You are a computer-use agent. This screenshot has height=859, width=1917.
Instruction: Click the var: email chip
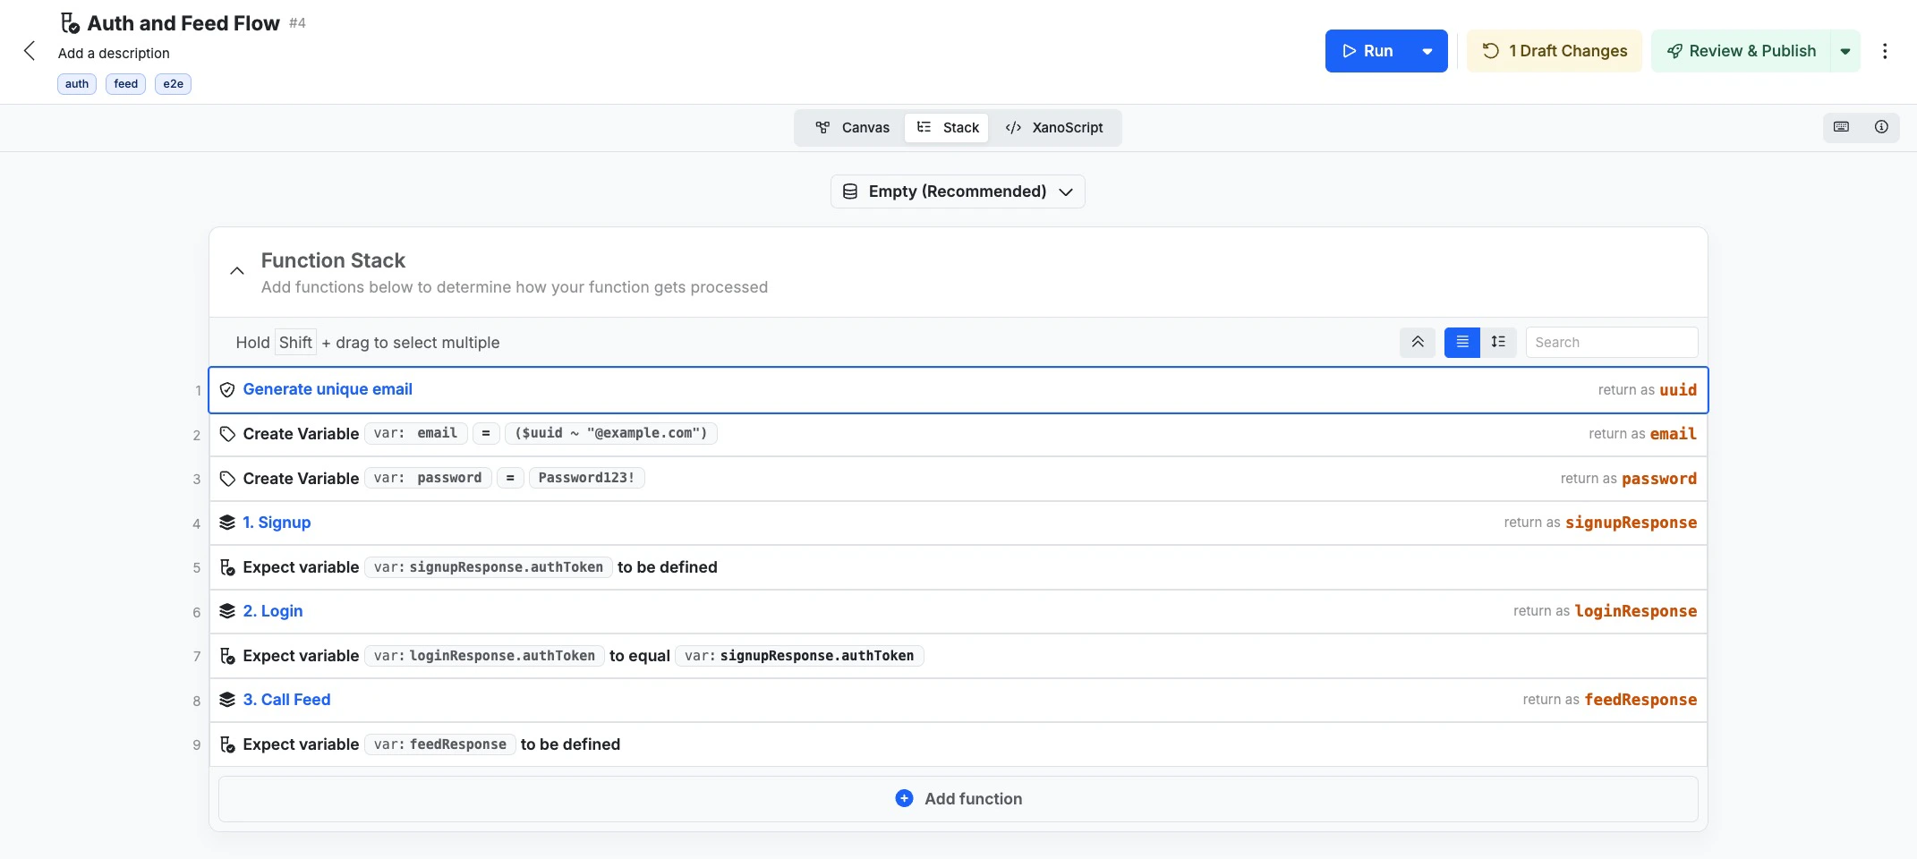tap(415, 433)
